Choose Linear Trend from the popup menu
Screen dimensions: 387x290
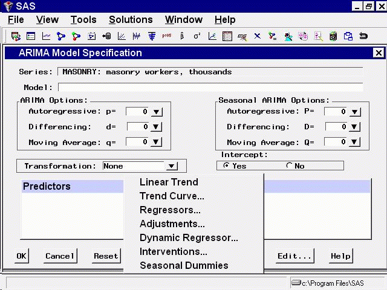(x=169, y=182)
